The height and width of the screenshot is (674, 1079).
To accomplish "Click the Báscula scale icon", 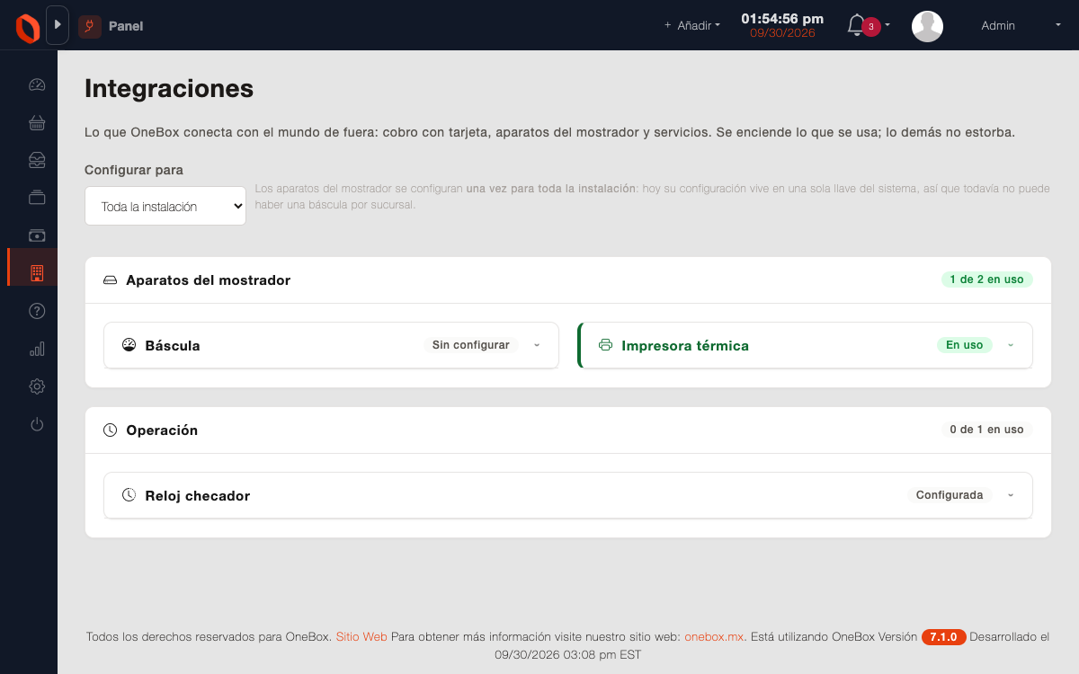I will (129, 345).
